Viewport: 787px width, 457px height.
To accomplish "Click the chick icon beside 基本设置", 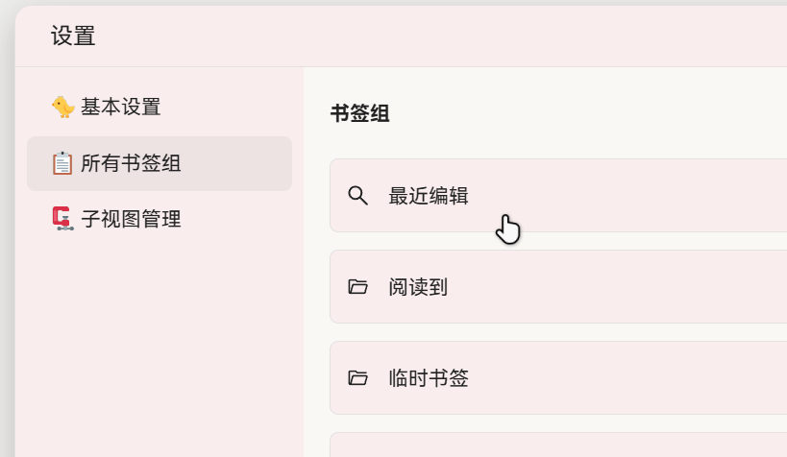I will 62,107.
